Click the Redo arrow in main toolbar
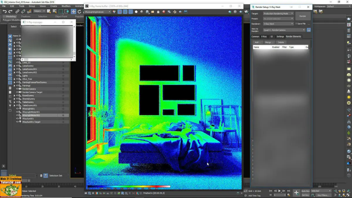 (x=10, y=11)
